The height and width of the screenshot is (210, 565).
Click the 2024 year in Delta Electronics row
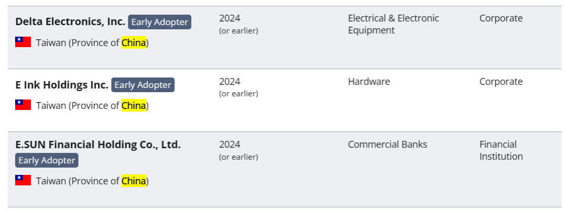click(x=230, y=18)
